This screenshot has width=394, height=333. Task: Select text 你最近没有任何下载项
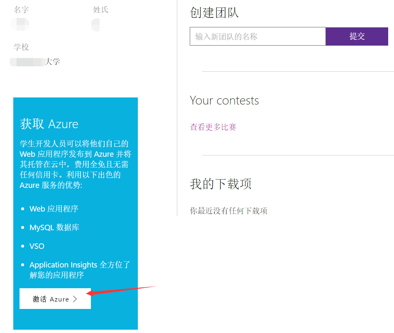pyautogui.click(x=228, y=211)
